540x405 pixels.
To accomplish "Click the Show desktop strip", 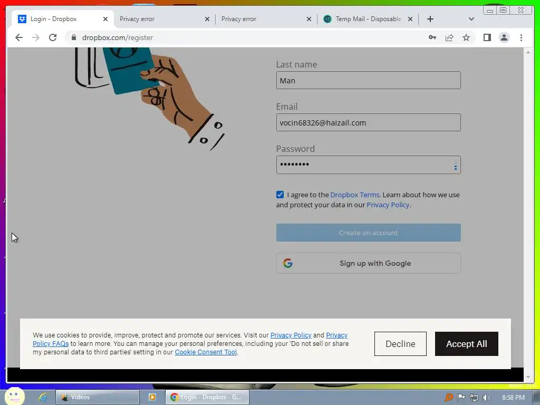I will 537,397.
